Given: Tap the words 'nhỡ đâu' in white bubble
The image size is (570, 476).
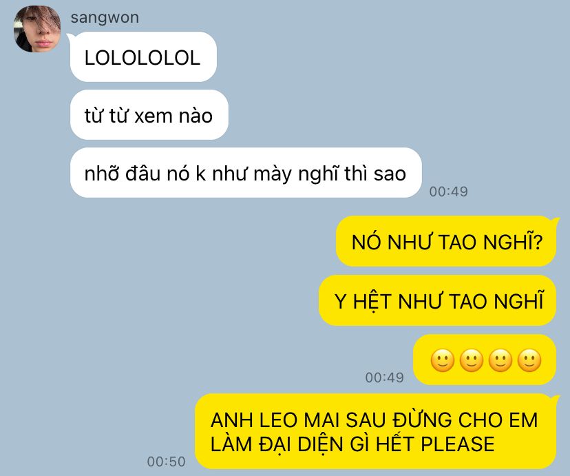Looking at the screenshot, I should pos(122,174).
